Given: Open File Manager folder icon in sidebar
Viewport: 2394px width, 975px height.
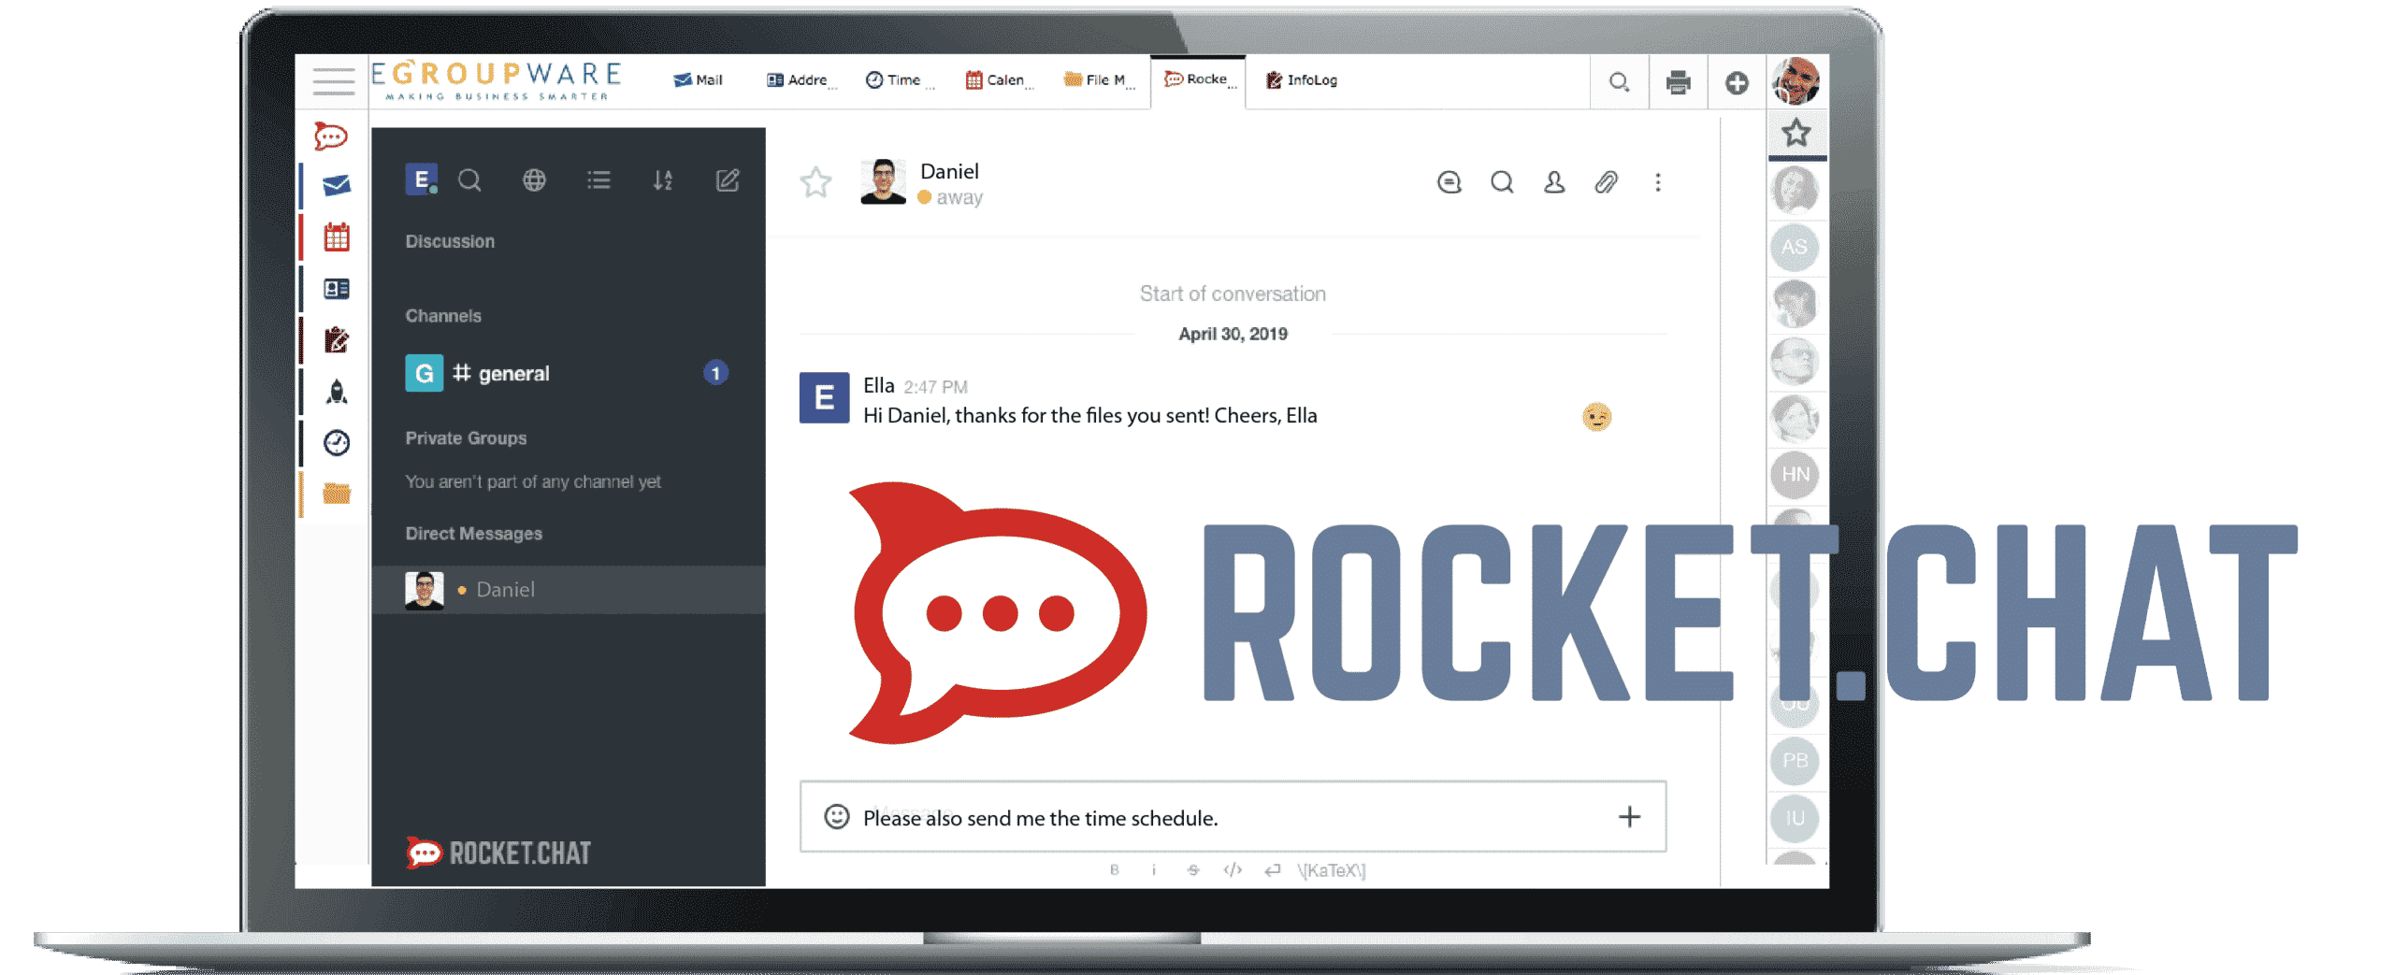Looking at the screenshot, I should [337, 493].
